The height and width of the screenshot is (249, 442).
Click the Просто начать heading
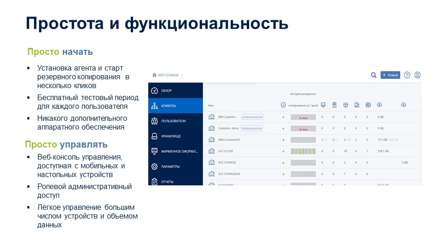click(60, 52)
